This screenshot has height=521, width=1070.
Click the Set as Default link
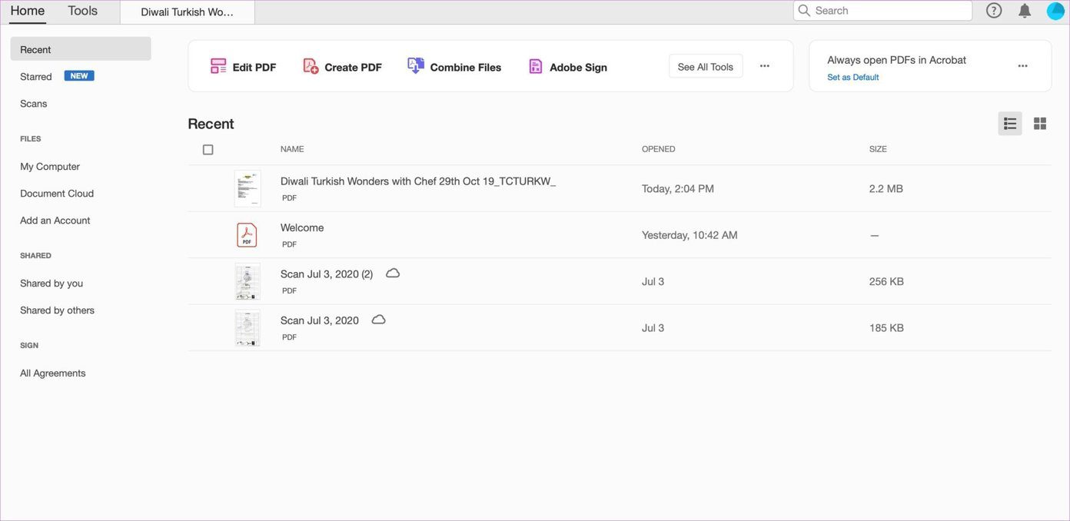tap(853, 78)
